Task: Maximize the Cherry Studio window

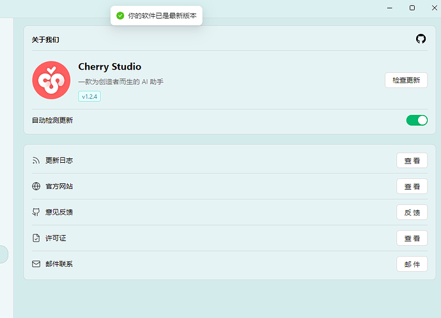Action: click(412, 8)
